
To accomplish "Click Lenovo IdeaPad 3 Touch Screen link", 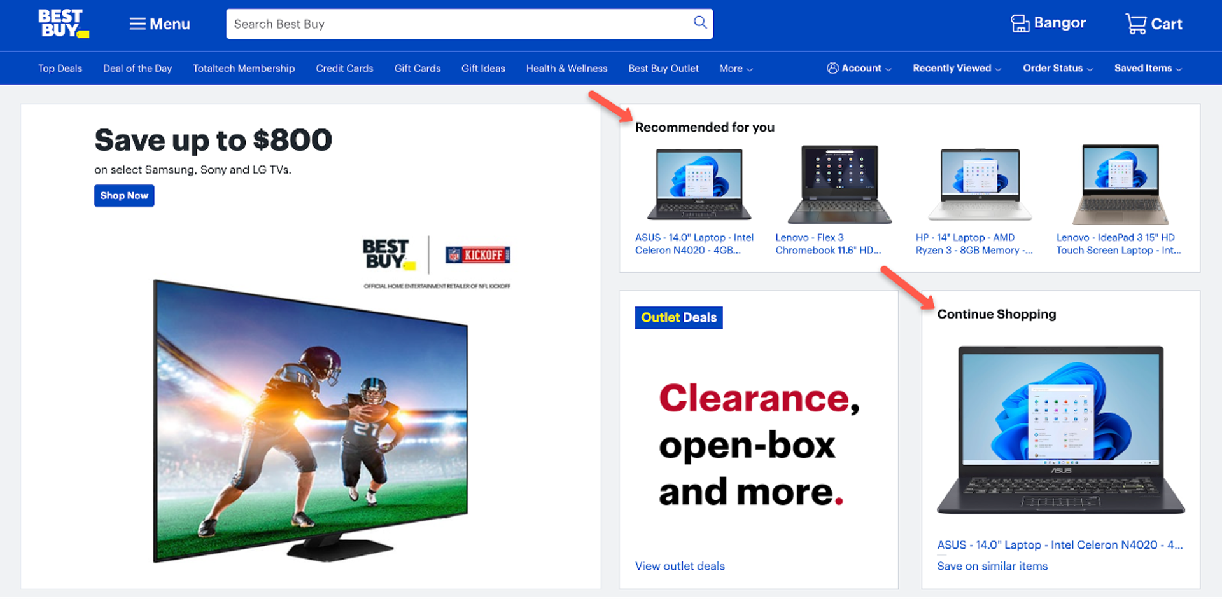I will pos(1118,244).
